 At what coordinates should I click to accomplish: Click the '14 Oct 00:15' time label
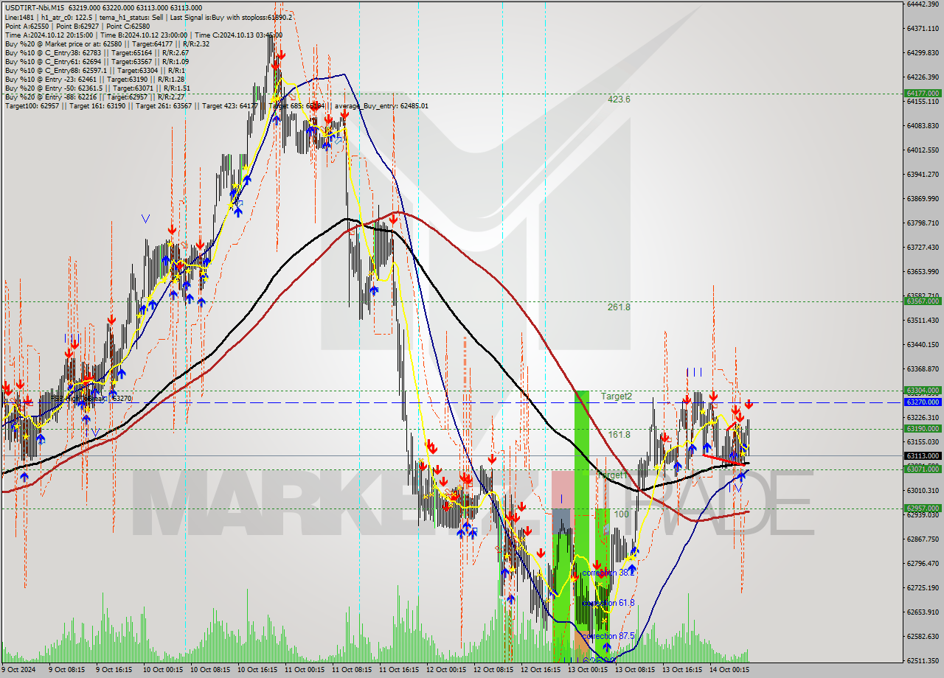729,670
